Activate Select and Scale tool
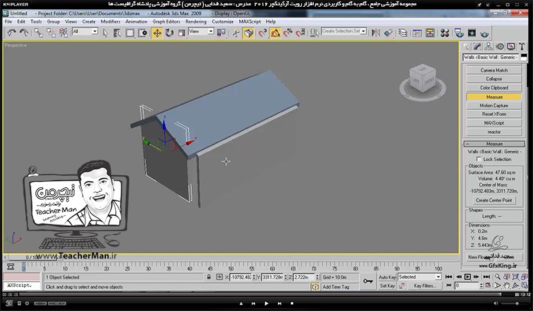 [x=182, y=33]
